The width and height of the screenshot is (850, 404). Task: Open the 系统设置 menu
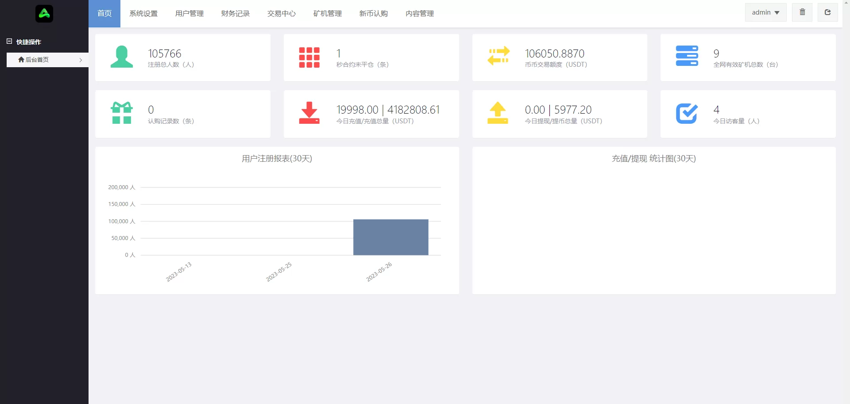pos(143,14)
